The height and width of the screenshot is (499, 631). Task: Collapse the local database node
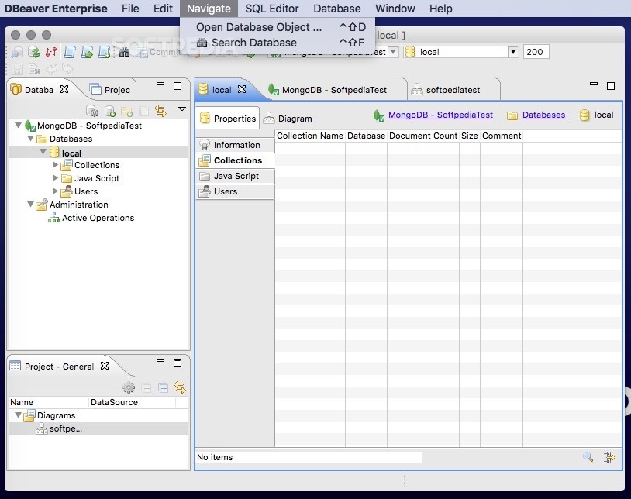[43, 152]
